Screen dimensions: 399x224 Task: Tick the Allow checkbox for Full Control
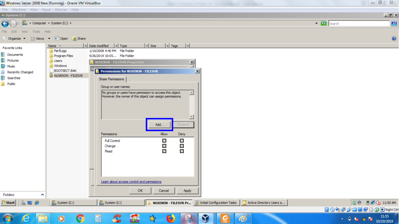pyautogui.click(x=164, y=141)
